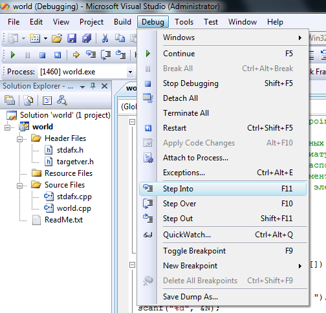Open the Window menu
The width and height of the screenshot is (326, 313).
pos(243,22)
